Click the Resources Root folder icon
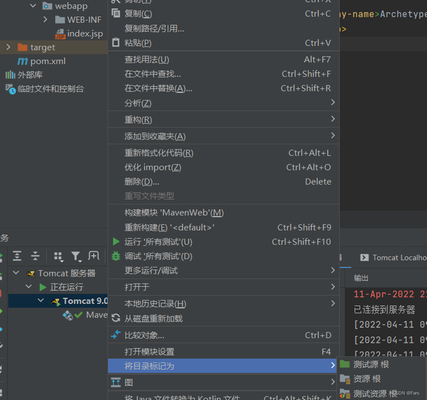Viewport: 427px width, 400px height. click(345, 379)
